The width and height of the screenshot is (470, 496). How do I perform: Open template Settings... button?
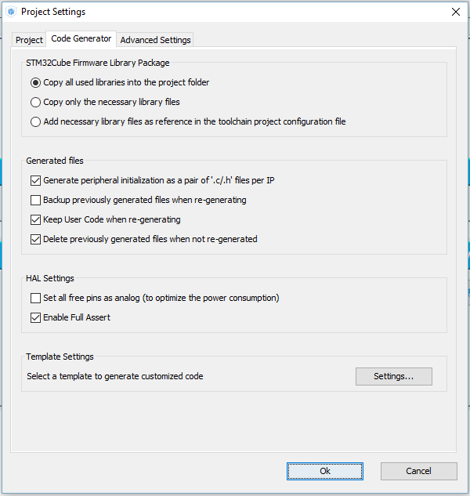(393, 376)
